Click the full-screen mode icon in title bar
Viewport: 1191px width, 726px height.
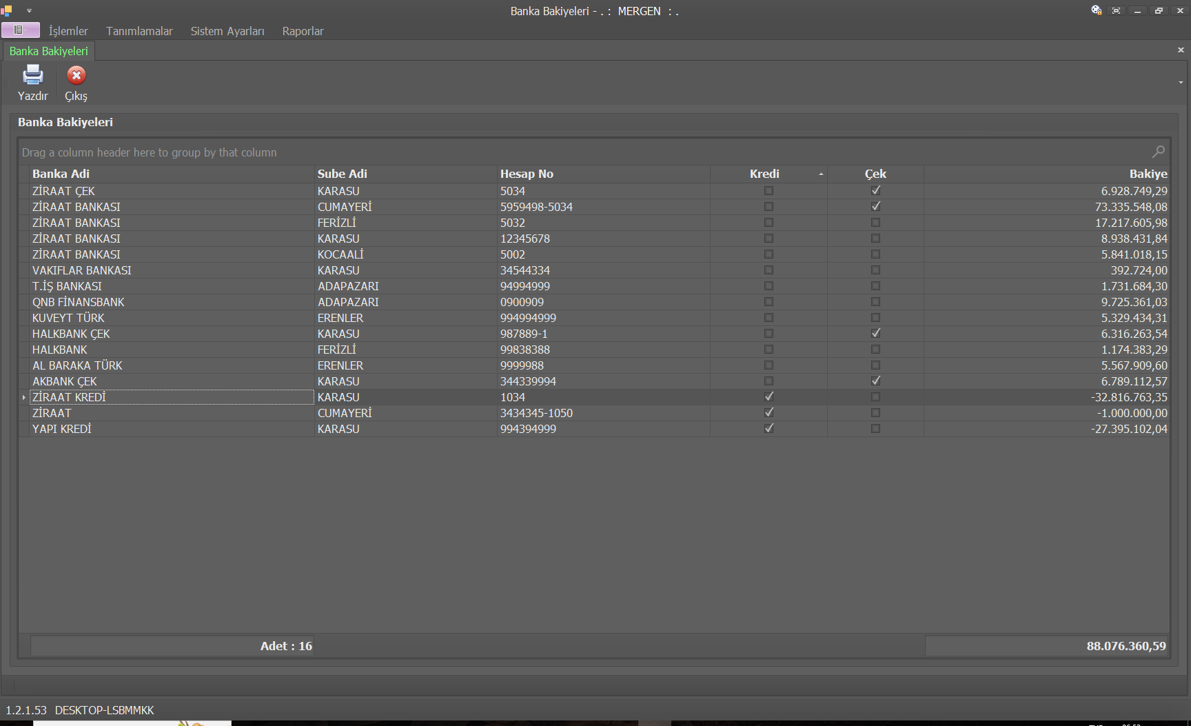1117,10
